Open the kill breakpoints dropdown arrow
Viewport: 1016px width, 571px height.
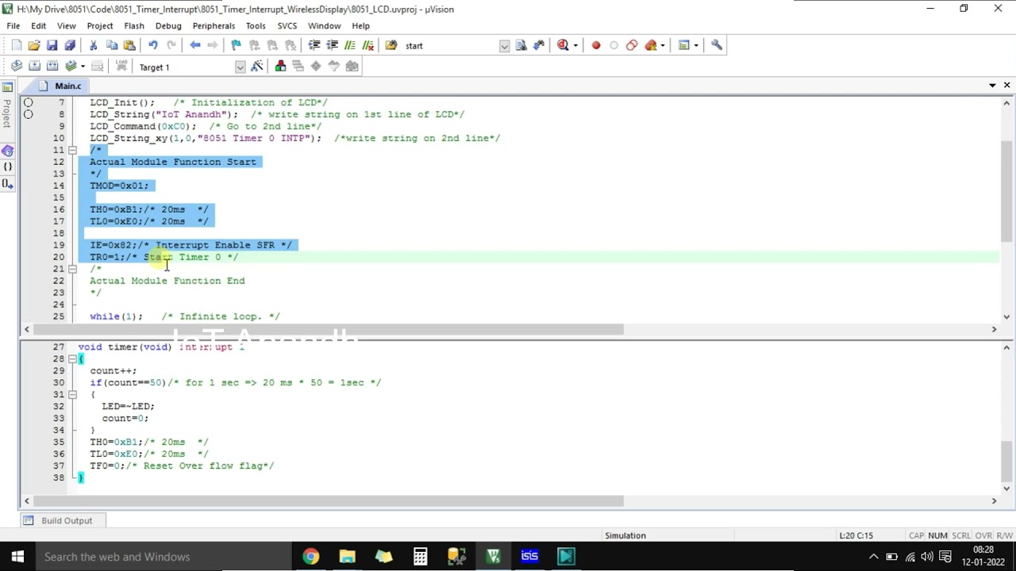tap(663, 45)
